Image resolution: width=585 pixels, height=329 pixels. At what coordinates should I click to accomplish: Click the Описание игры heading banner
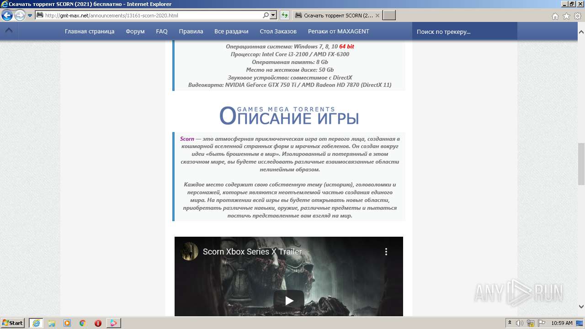289,116
